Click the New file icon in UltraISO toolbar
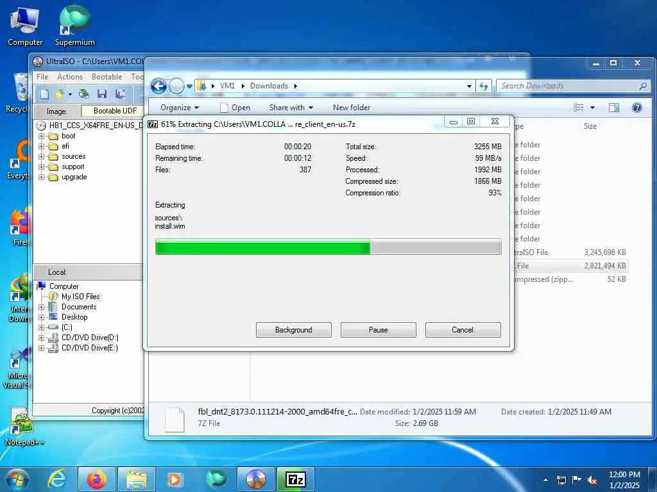The height and width of the screenshot is (492, 657). [44, 94]
